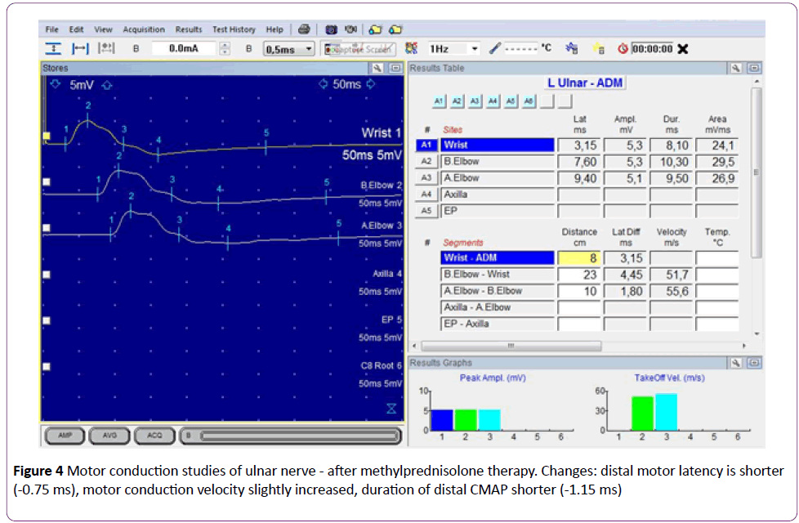Select the A3 button above the Sites table
799x523 pixels.
click(x=475, y=101)
